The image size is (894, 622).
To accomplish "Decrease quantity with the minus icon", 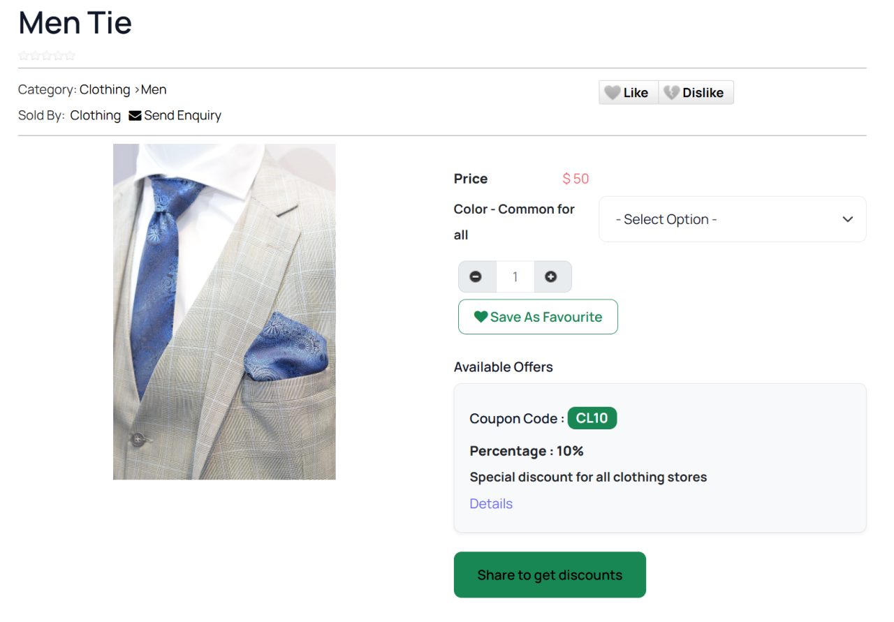I will coord(476,277).
